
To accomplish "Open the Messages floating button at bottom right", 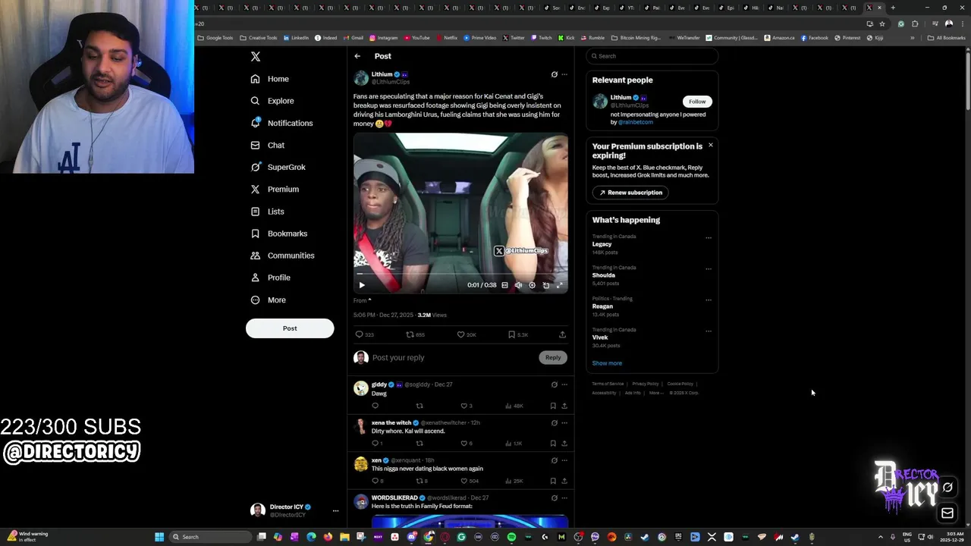I will [947, 513].
